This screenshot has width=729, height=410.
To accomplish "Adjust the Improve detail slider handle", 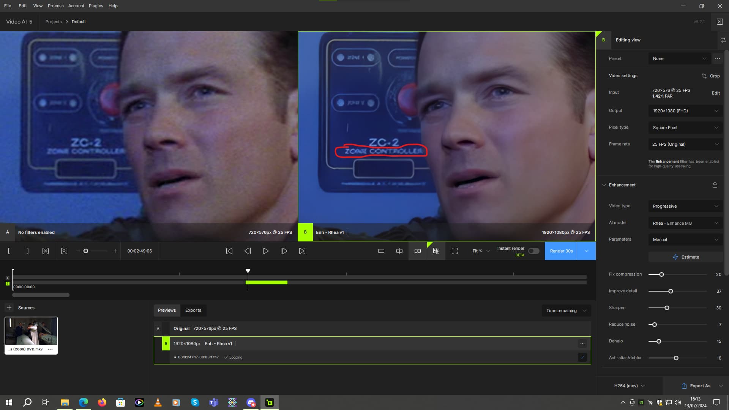I will [671, 291].
